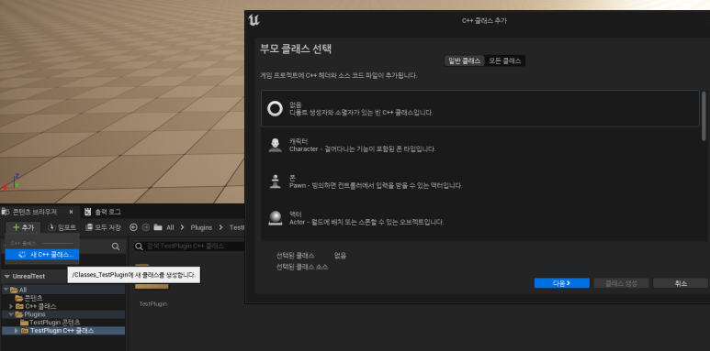Viewport: 710px width, 351px height.
Task: Click the Plugins breadcrumb link
Action: pos(201,227)
